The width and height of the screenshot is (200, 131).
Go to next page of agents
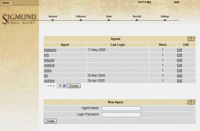coord(54,86)
